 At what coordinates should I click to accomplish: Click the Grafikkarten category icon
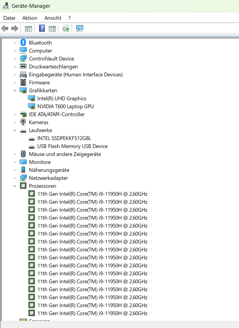click(23, 90)
